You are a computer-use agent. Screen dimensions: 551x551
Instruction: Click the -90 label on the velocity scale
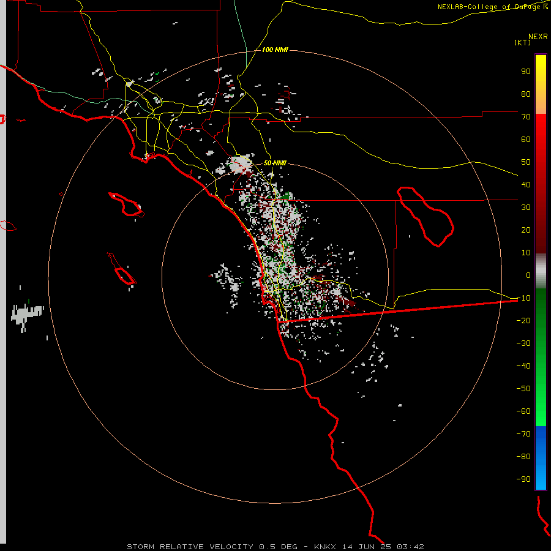point(523,479)
